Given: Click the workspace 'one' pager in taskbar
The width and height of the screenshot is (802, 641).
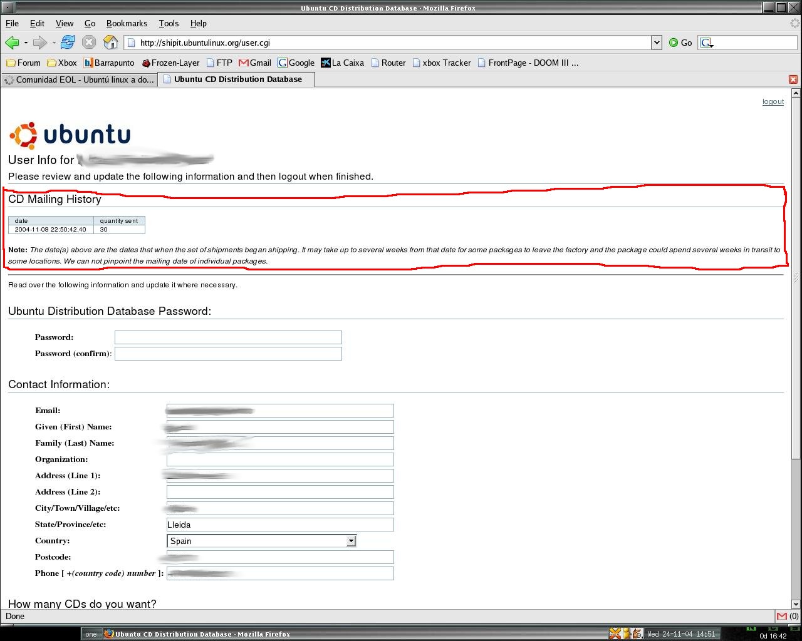Looking at the screenshot, I should (91, 634).
